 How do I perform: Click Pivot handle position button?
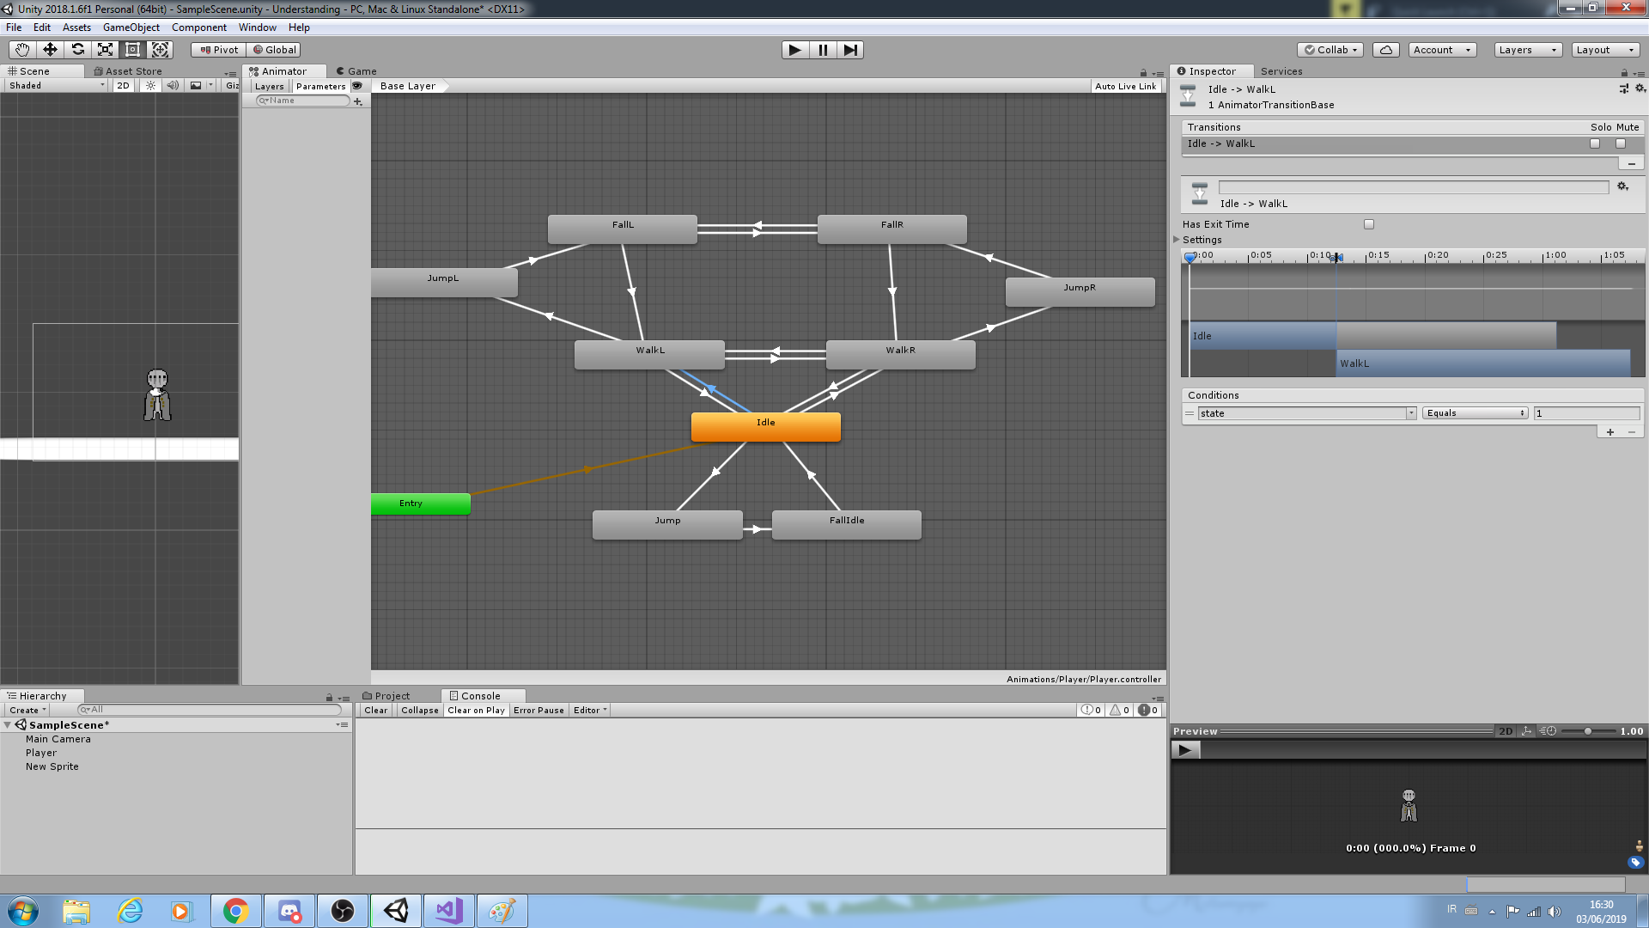[x=218, y=50]
